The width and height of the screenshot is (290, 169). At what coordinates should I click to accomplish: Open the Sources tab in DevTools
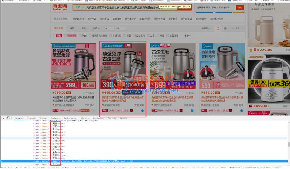[x=44, y=118]
